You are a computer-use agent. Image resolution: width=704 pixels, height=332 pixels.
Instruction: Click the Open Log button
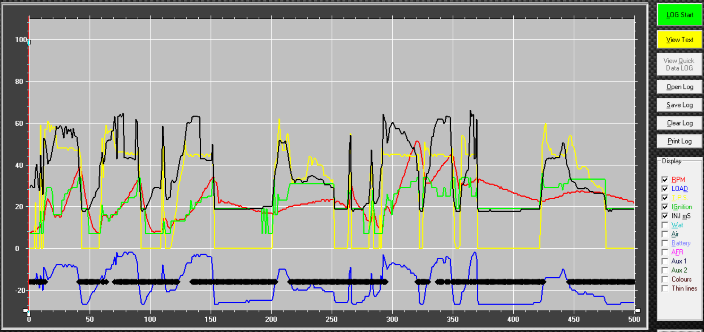[x=680, y=87]
